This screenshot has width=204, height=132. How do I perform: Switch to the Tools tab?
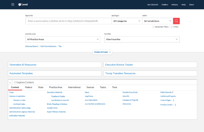click(114, 87)
